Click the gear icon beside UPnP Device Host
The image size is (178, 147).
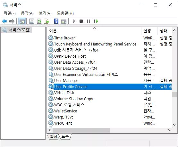pyautogui.click(x=51, y=56)
